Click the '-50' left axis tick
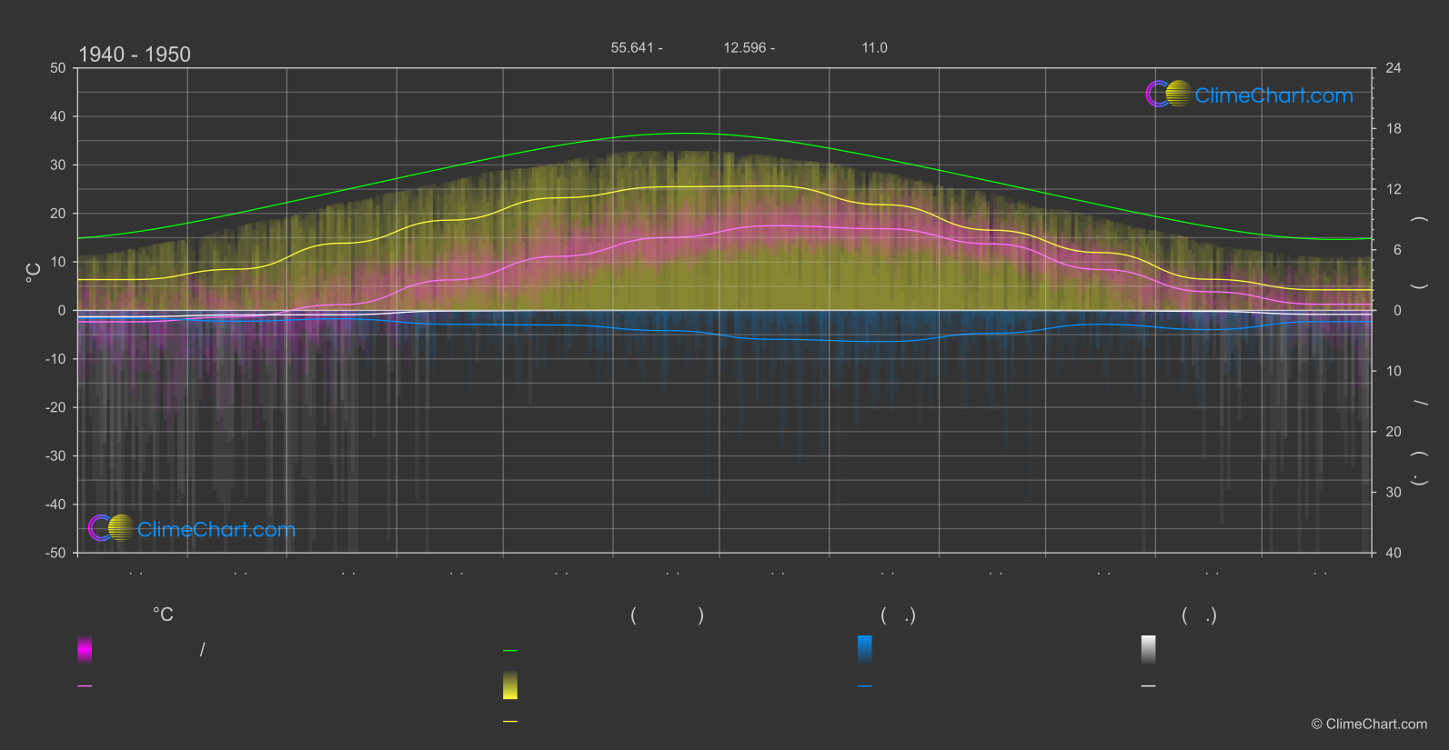Image resolution: width=1449 pixels, height=750 pixels. 56,553
